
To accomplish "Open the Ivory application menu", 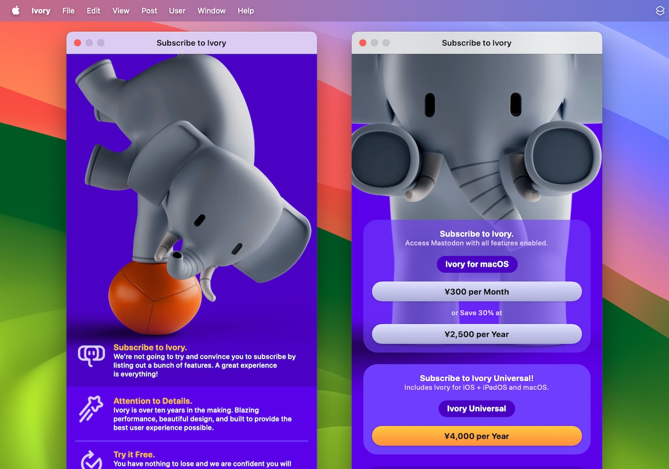I will (x=41, y=10).
